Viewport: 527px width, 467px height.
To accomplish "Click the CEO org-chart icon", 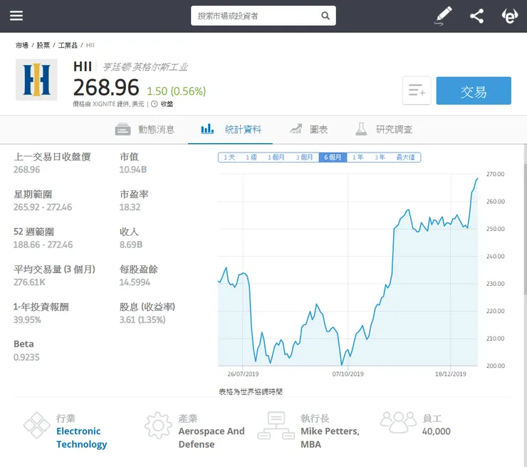I will pyautogui.click(x=276, y=425).
